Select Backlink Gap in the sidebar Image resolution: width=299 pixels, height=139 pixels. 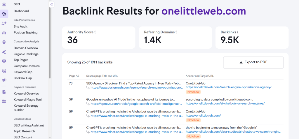coord(23,78)
